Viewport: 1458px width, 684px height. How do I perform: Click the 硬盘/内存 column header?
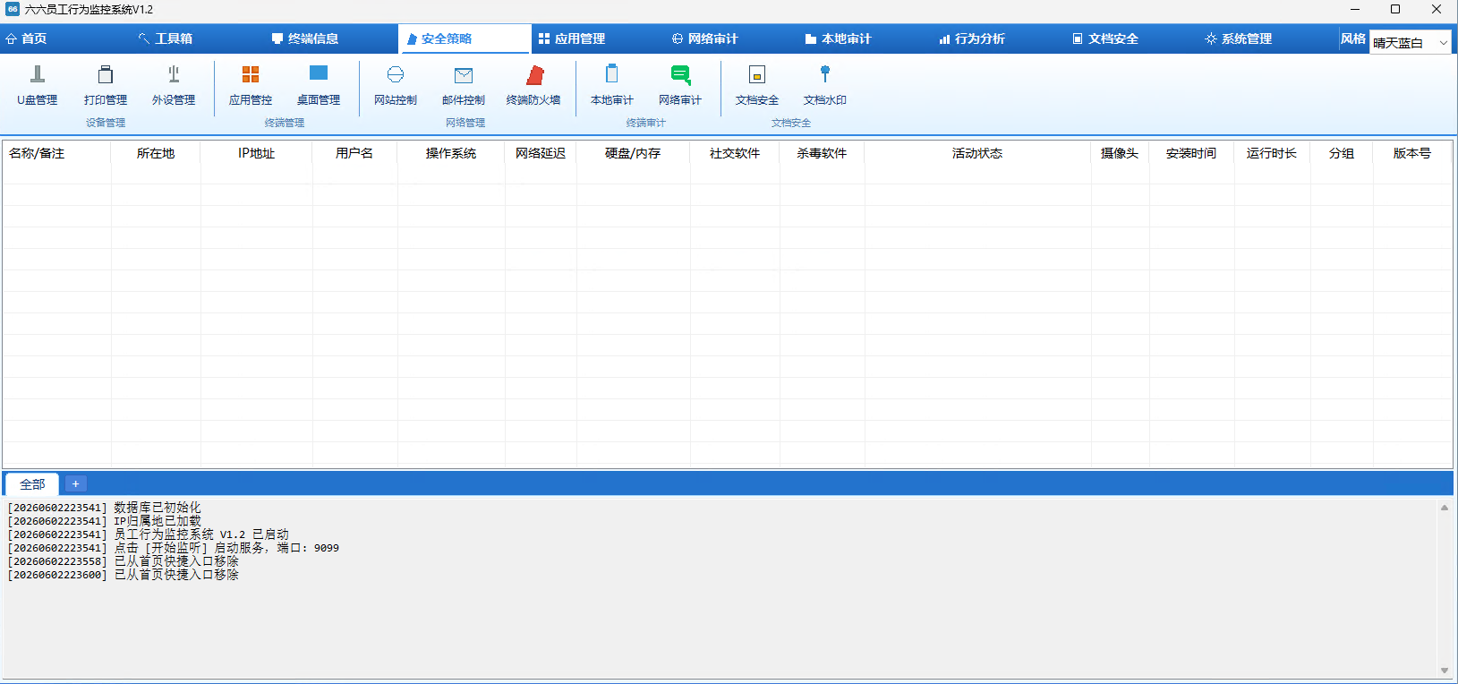click(x=633, y=153)
